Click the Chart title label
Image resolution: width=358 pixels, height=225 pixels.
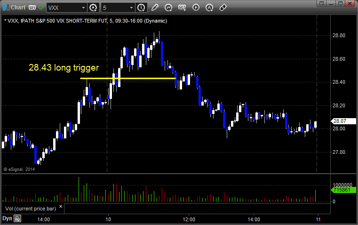pos(18,8)
